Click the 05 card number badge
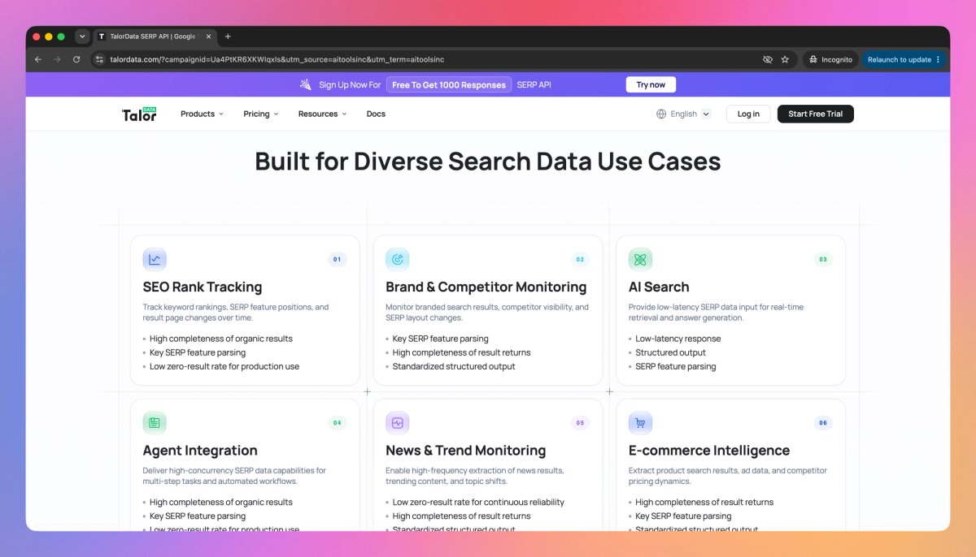 point(580,423)
